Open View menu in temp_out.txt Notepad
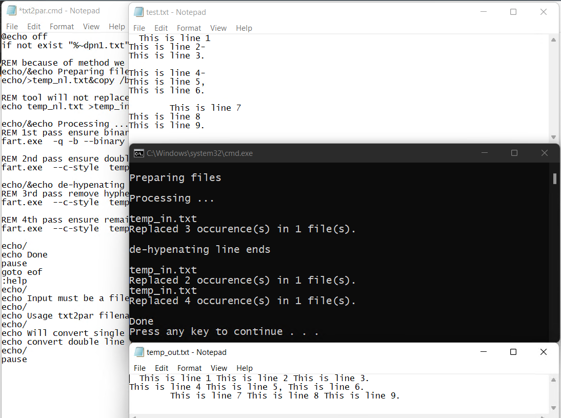This screenshot has width=561, height=418. pyautogui.click(x=218, y=368)
